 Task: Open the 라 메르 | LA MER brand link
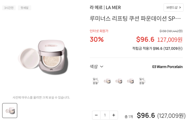(105, 8)
